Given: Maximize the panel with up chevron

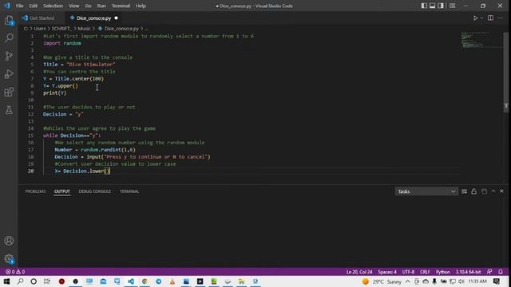Looking at the screenshot, I should (x=493, y=191).
